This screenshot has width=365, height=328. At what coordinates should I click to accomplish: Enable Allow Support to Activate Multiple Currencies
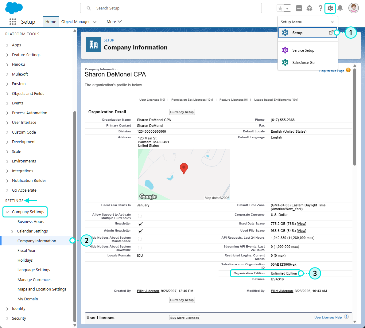[140, 216]
